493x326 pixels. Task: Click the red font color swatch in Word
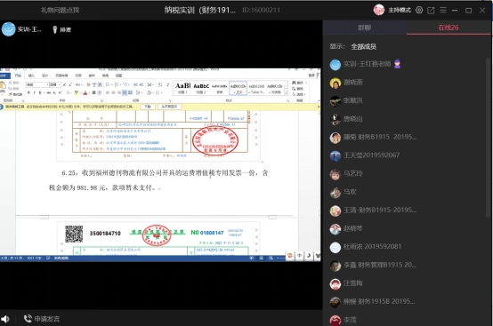click(x=85, y=93)
